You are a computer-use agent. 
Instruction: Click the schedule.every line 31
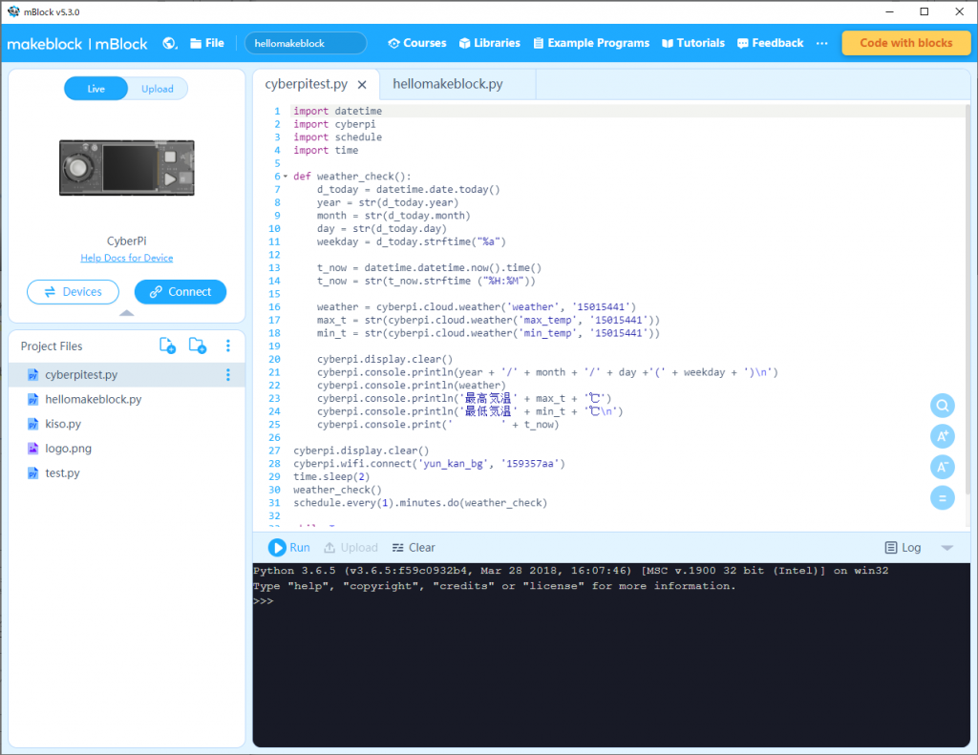pos(420,503)
